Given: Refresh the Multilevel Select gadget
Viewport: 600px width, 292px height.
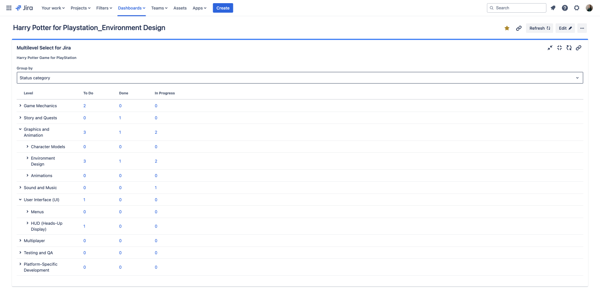Looking at the screenshot, I should (x=569, y=48).
